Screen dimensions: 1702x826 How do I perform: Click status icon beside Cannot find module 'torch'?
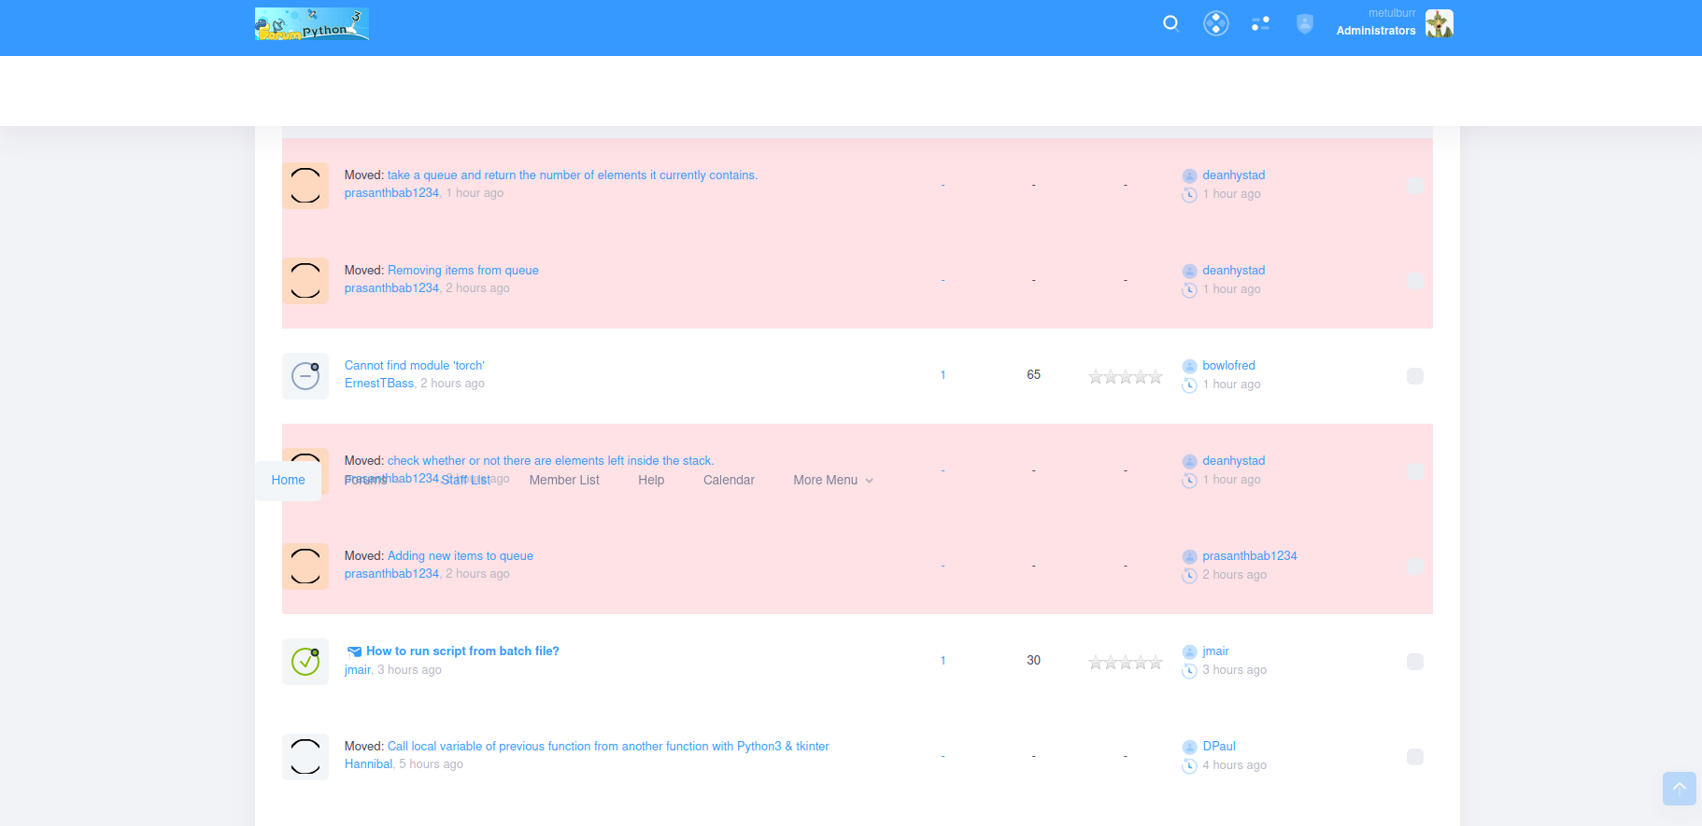(305, 376)
